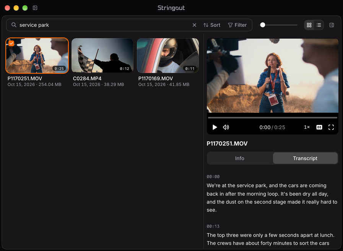Click the search magnifier icon
The height and width of the screenshot is (251, 343).
click(14, 25)
